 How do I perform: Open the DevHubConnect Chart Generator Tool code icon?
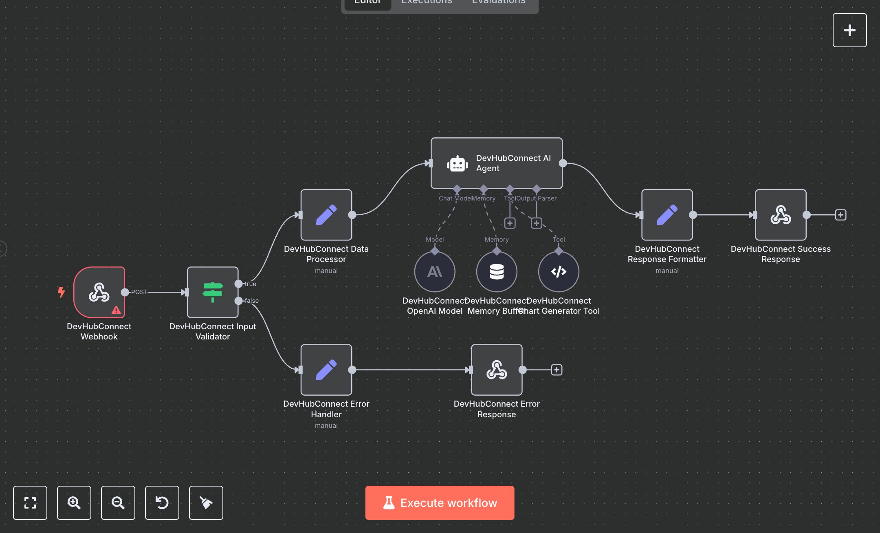(559, 271)
